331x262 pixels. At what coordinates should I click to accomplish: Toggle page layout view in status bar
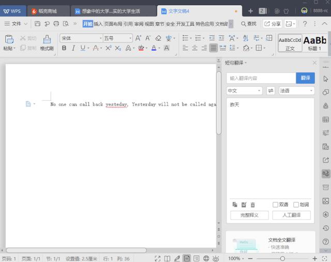[x=187, y=258]
